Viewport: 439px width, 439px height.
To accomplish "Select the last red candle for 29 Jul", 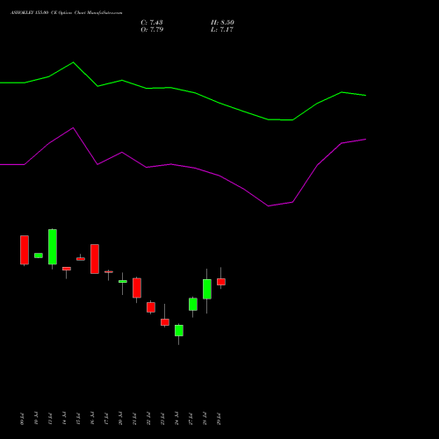I will tap(221, 282).
